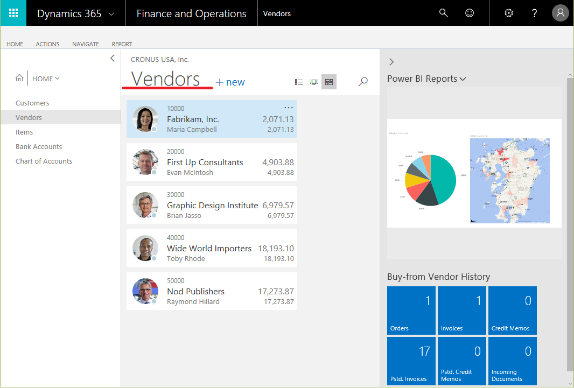The height and width of the screenshot is (388, 574).
Task: Click Fabrikam balance 2,071.13 larger figure
Action: click(x=278, y=119)
